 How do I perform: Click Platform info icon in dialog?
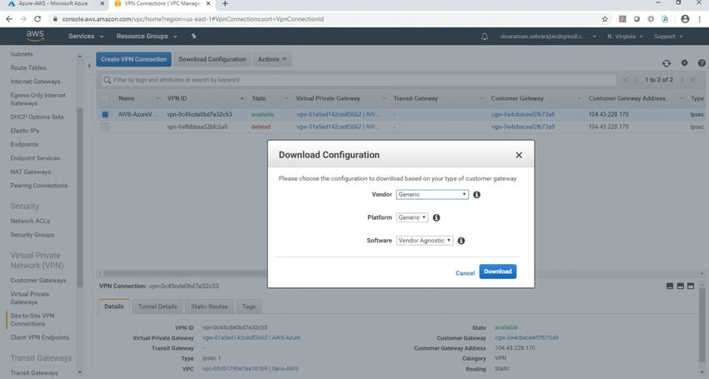pyautogui.click(x=436, y=217)
